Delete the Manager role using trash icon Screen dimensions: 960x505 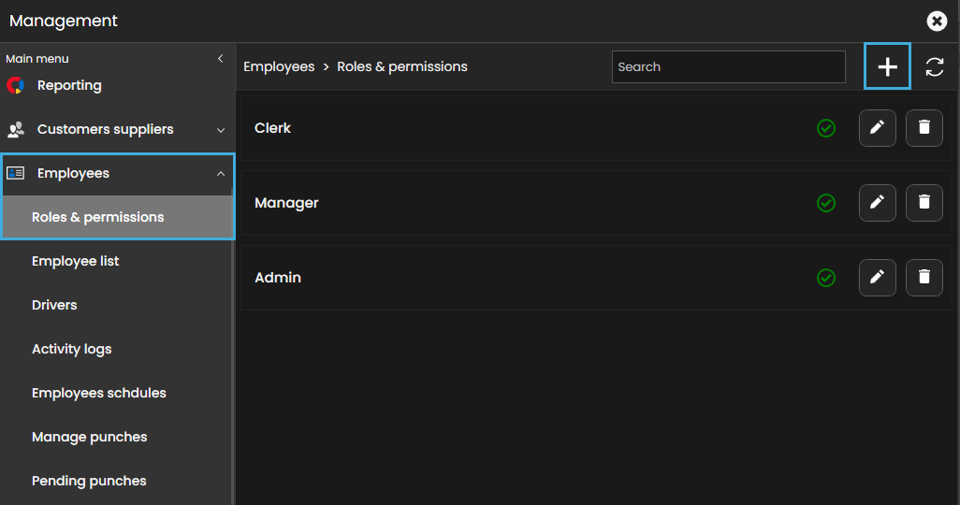924,203
